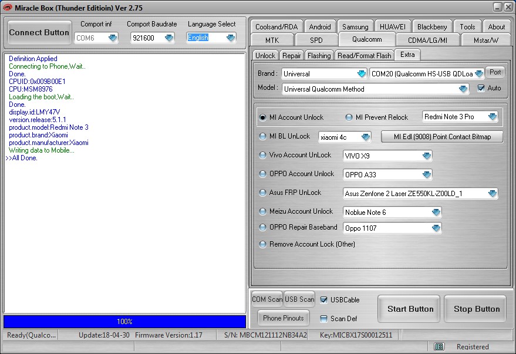This screenshot has height=354, width=516.
Task: Switch to the SPD tab
Action: (x=316, y=40)
